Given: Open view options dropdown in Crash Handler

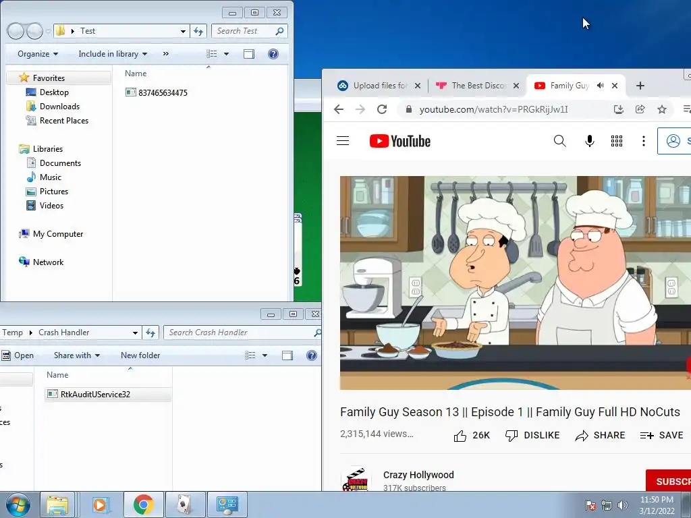Looking at the screenshot, I should click(x=265, y=355).
